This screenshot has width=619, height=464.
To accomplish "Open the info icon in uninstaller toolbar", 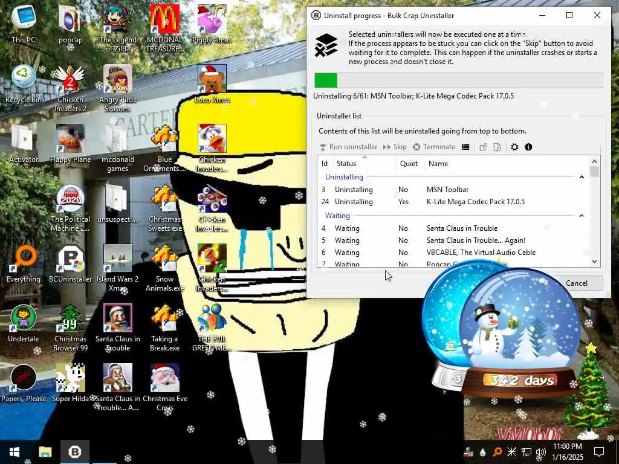I will point(528,147).
